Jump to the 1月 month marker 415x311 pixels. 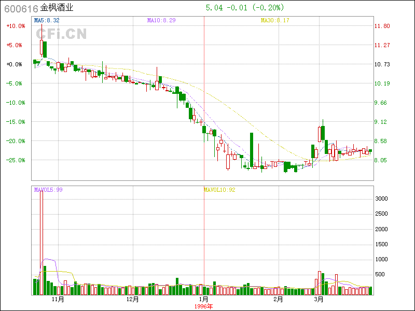coord(203,299)
